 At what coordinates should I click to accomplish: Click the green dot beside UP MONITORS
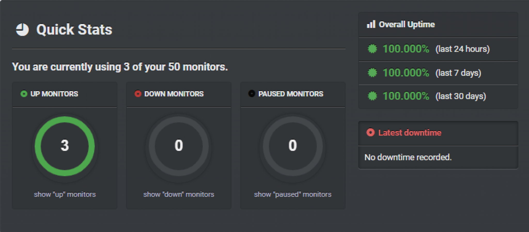tap(24, 94)
